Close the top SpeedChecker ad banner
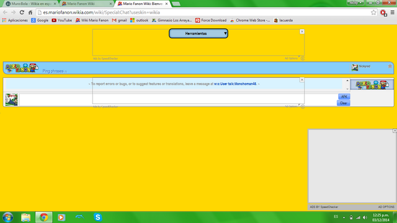The width and height of the screenshot is (397, 223). [x=302, y=32]
